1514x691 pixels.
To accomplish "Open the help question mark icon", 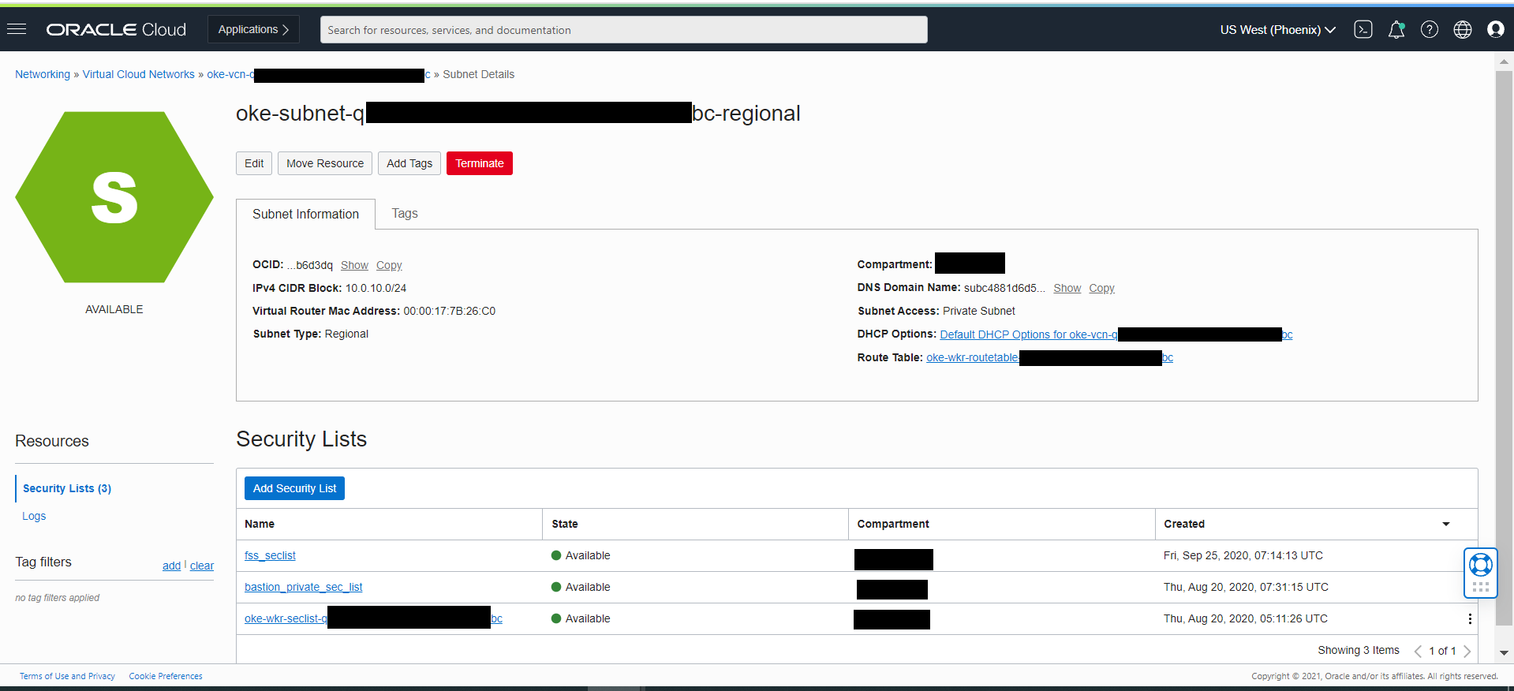I will 1429,29.
